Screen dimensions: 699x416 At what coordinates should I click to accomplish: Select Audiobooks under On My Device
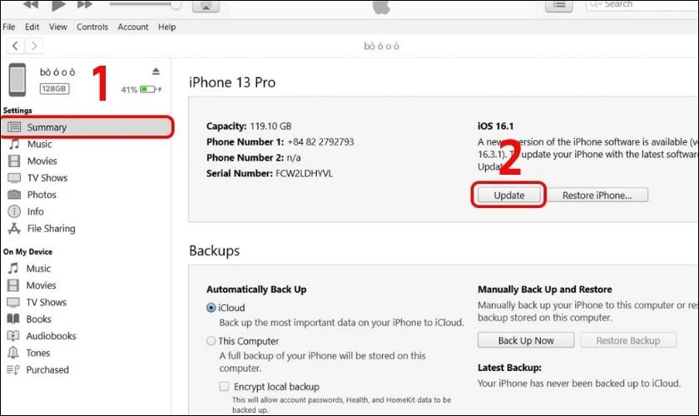51,336
